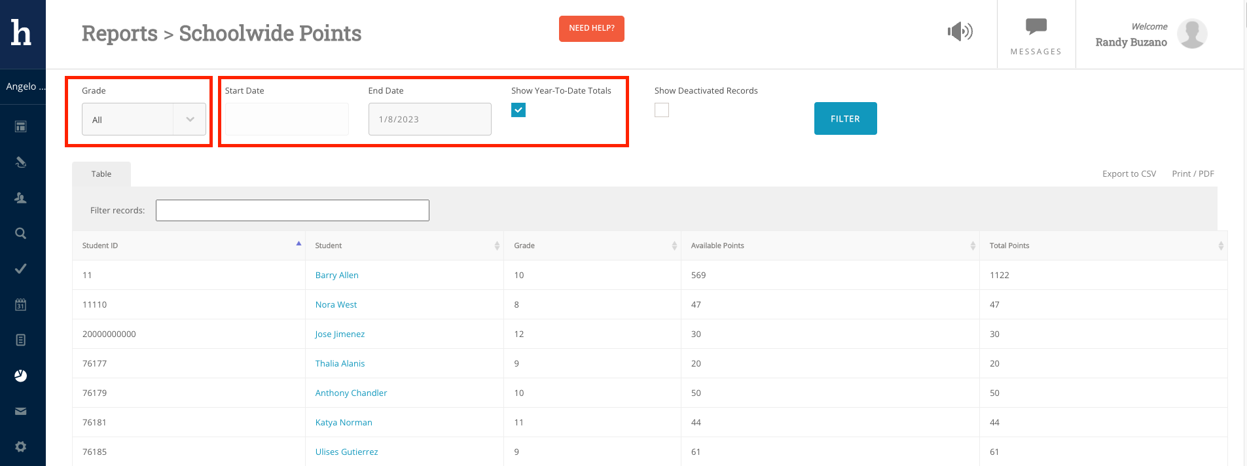Uncheck Show Year-To-Date Totals checkbox
1247x466 pixels.
[518, 110]
